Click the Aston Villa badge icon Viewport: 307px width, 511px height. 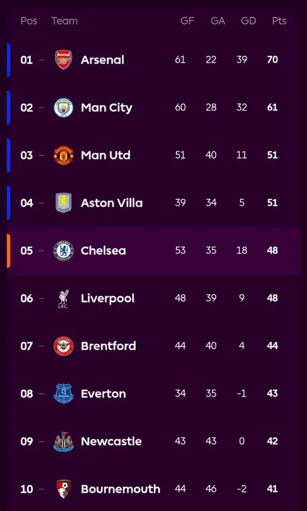click(x=63, y=203)
